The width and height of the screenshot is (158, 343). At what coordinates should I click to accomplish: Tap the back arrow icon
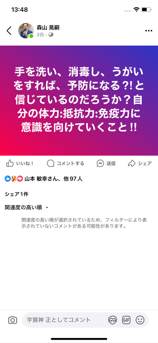[9, 31]
